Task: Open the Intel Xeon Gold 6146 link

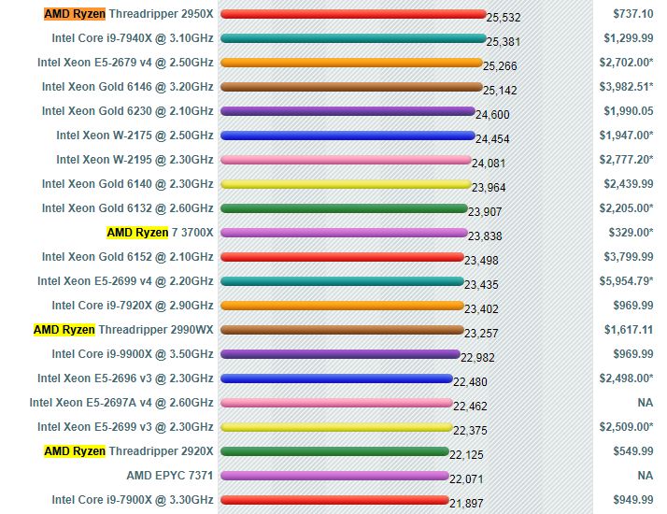Action: click(x=128, y=87)
